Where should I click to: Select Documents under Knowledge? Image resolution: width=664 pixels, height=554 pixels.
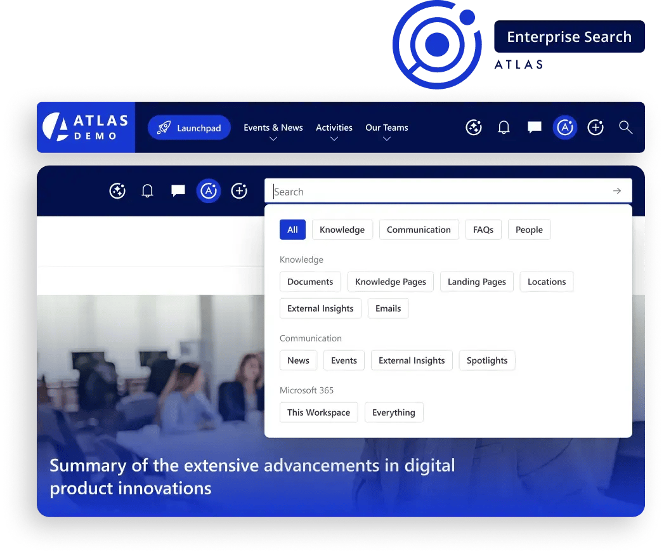pyautogui.click(x=310, y=281)
